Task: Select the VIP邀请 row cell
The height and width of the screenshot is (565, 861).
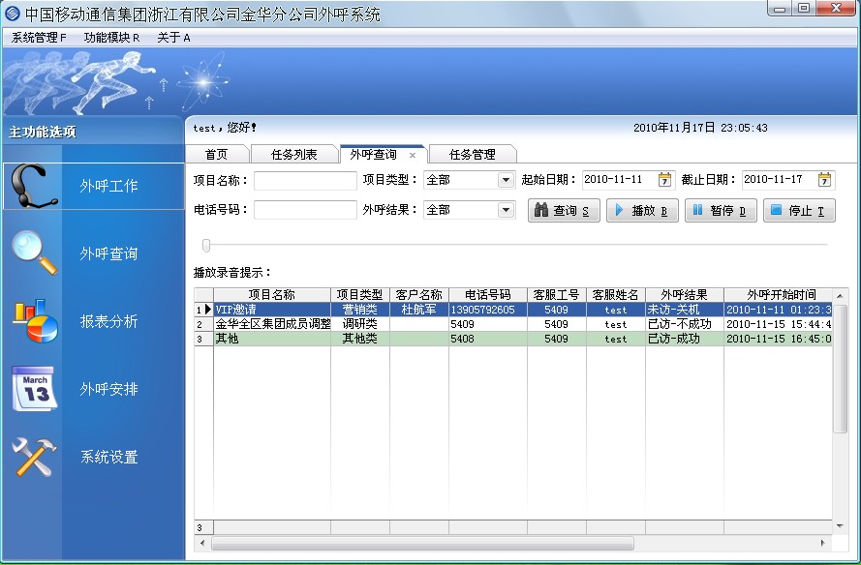Action: 272,310
